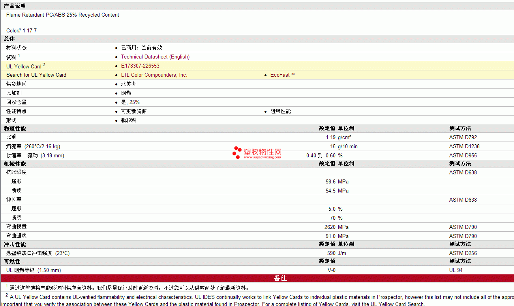Click the ASTM D955 test method
This screenshot has width=514, height=306.
pos(463,156)
